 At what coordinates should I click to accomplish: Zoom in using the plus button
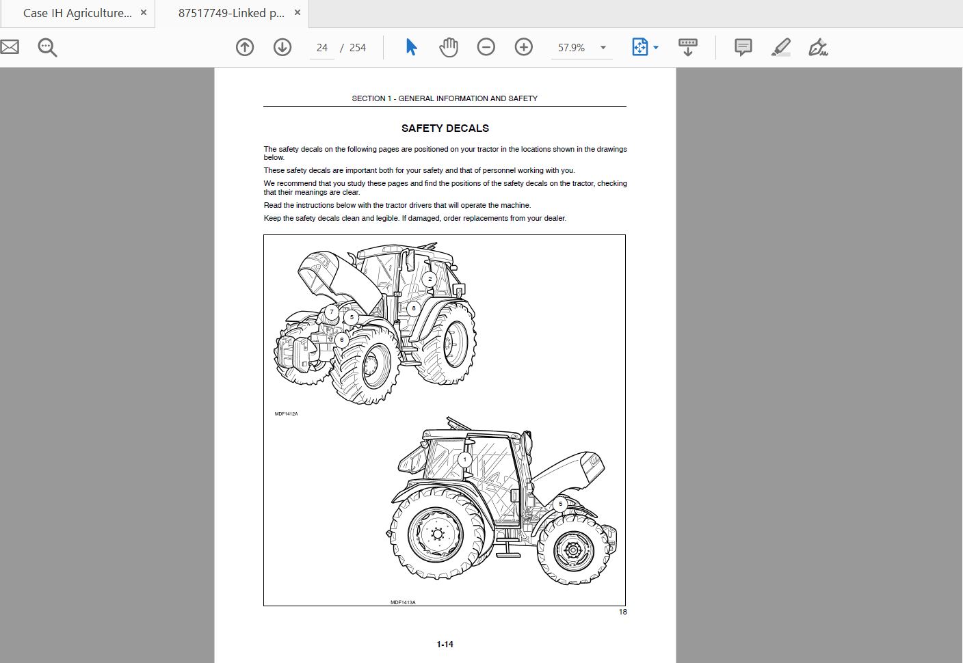pos(524,47)
